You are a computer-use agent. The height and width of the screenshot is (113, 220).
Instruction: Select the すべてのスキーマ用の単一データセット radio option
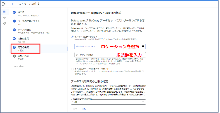tap(72, 69)
